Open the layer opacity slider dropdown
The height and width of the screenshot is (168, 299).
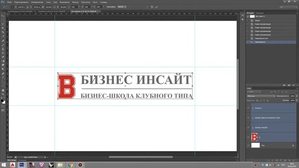coord(297,96)
